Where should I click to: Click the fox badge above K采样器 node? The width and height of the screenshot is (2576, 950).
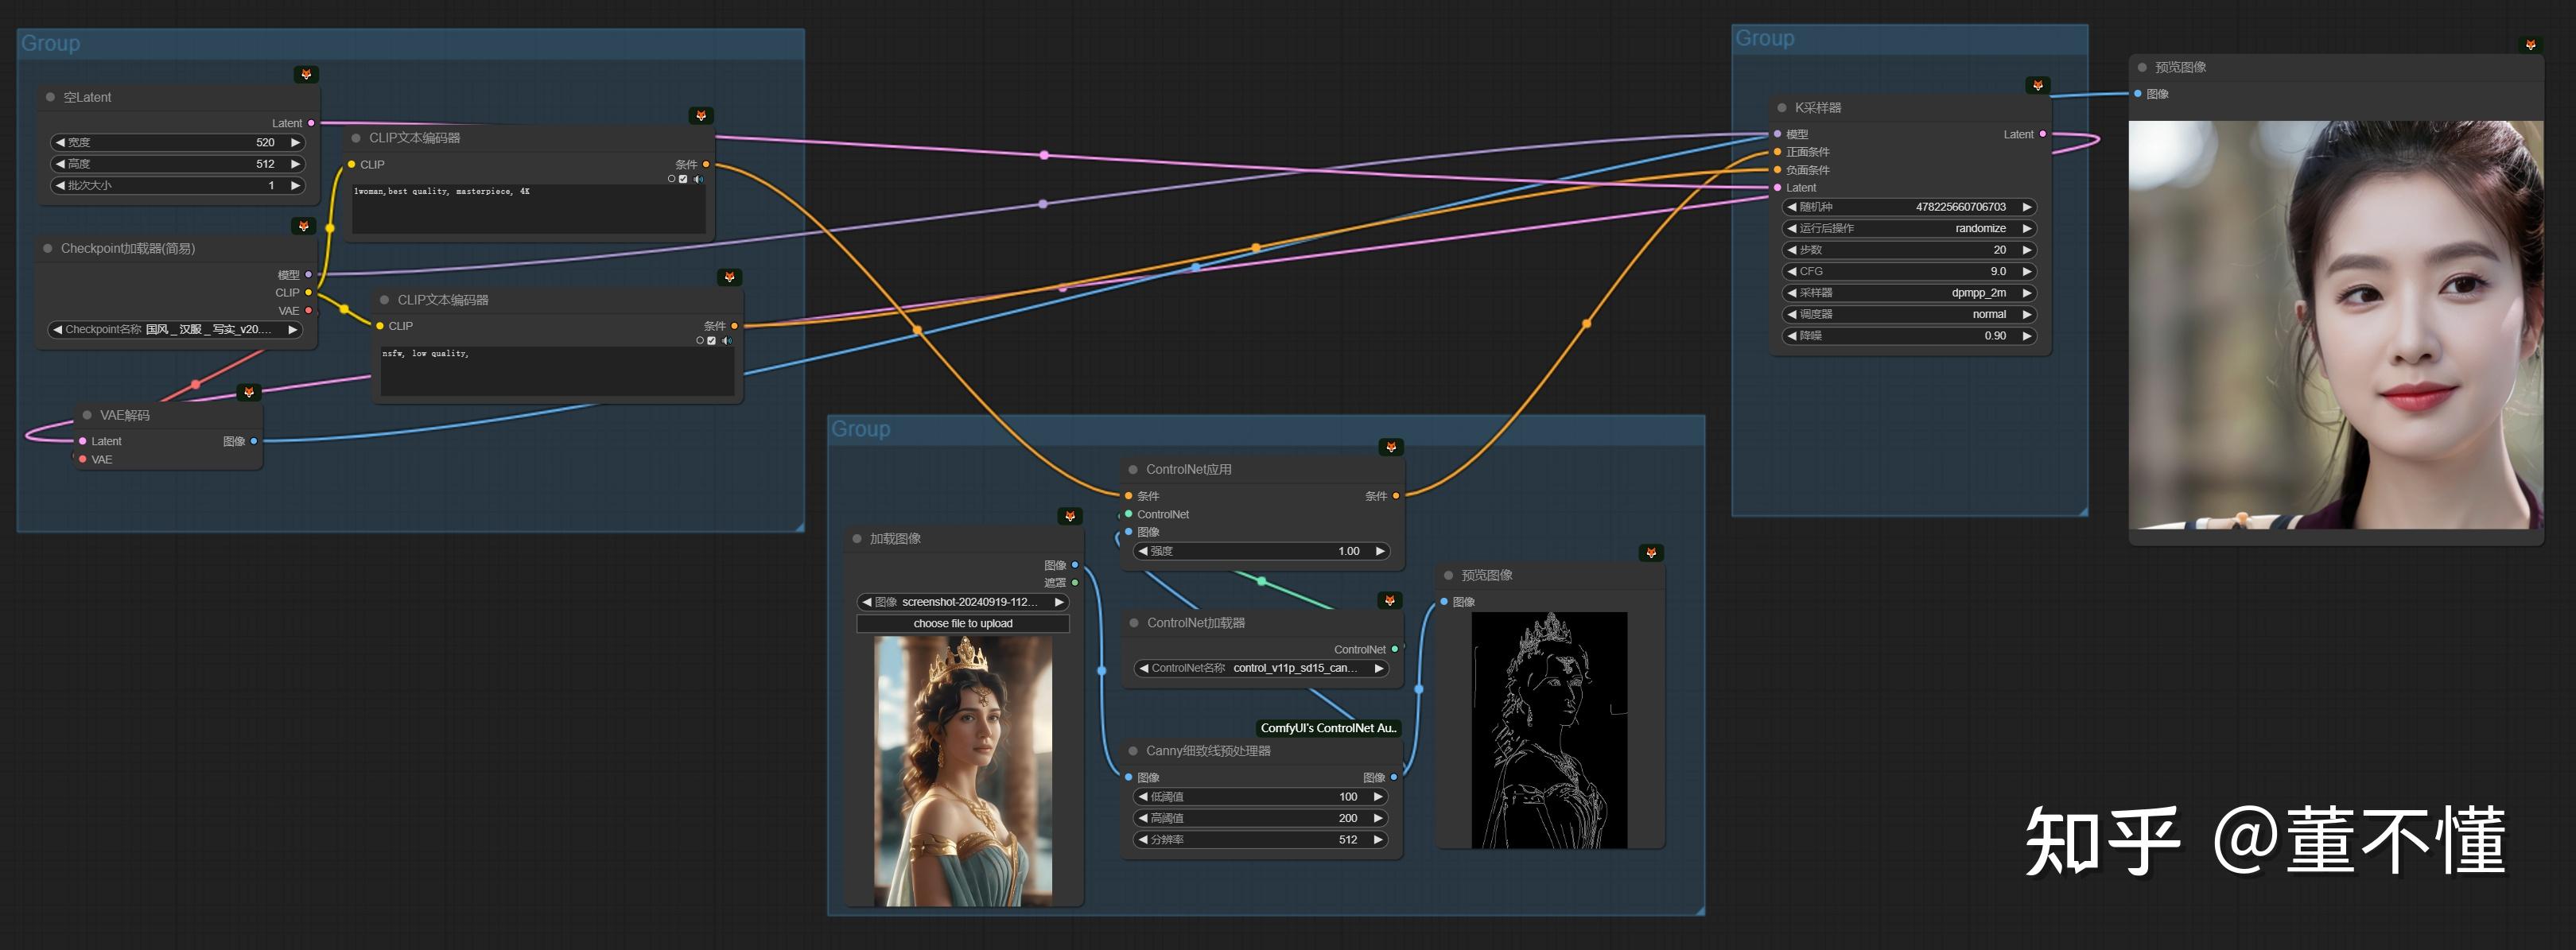(x=2037, y=86)
